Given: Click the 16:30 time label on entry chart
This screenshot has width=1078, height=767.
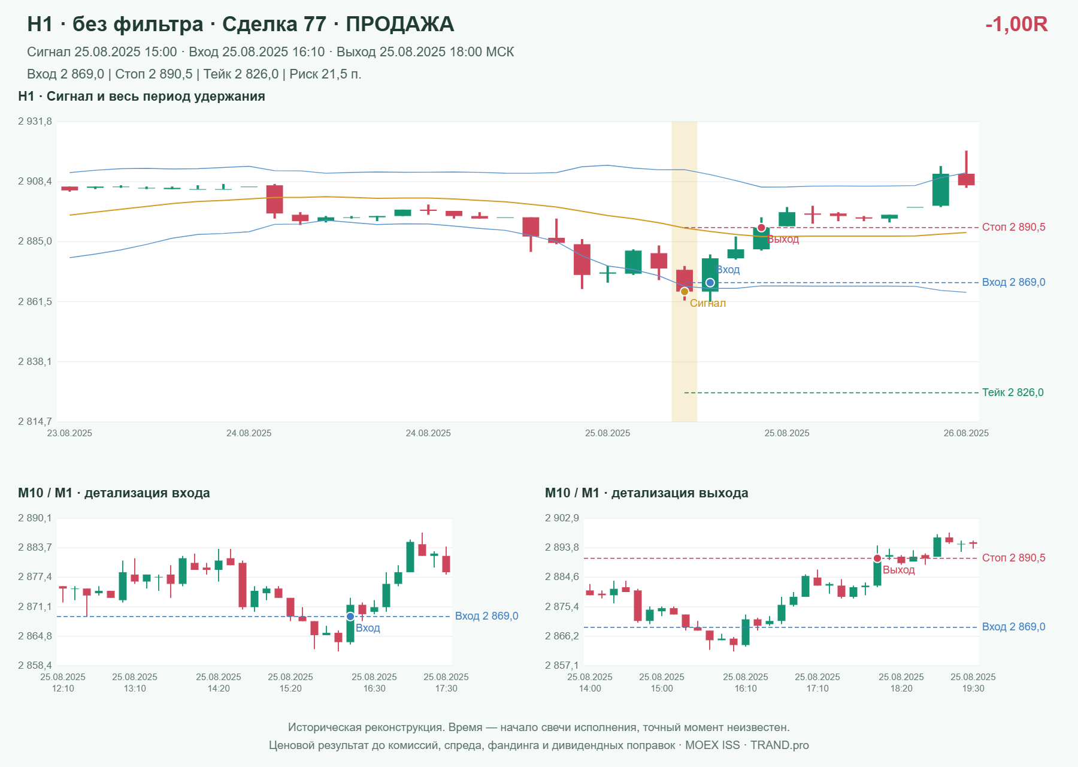Looking at the screenshot, I should [374, 689].
